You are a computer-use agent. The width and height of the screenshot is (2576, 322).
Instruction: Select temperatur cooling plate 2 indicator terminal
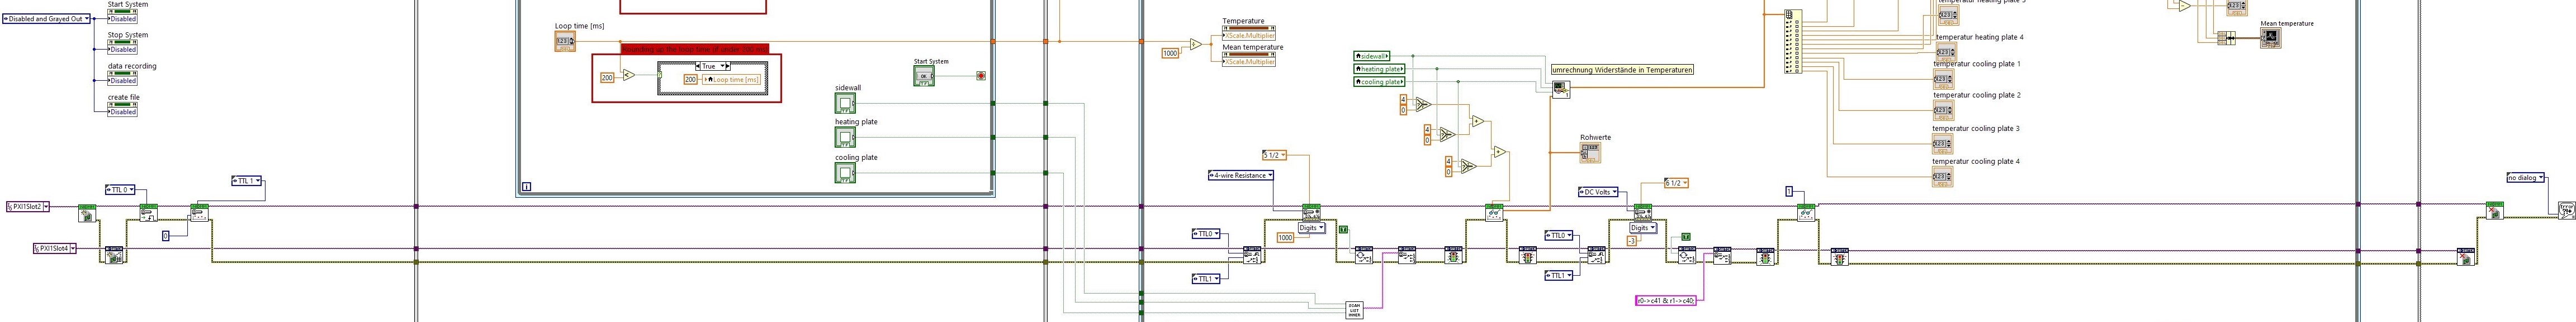point(1944,111)
